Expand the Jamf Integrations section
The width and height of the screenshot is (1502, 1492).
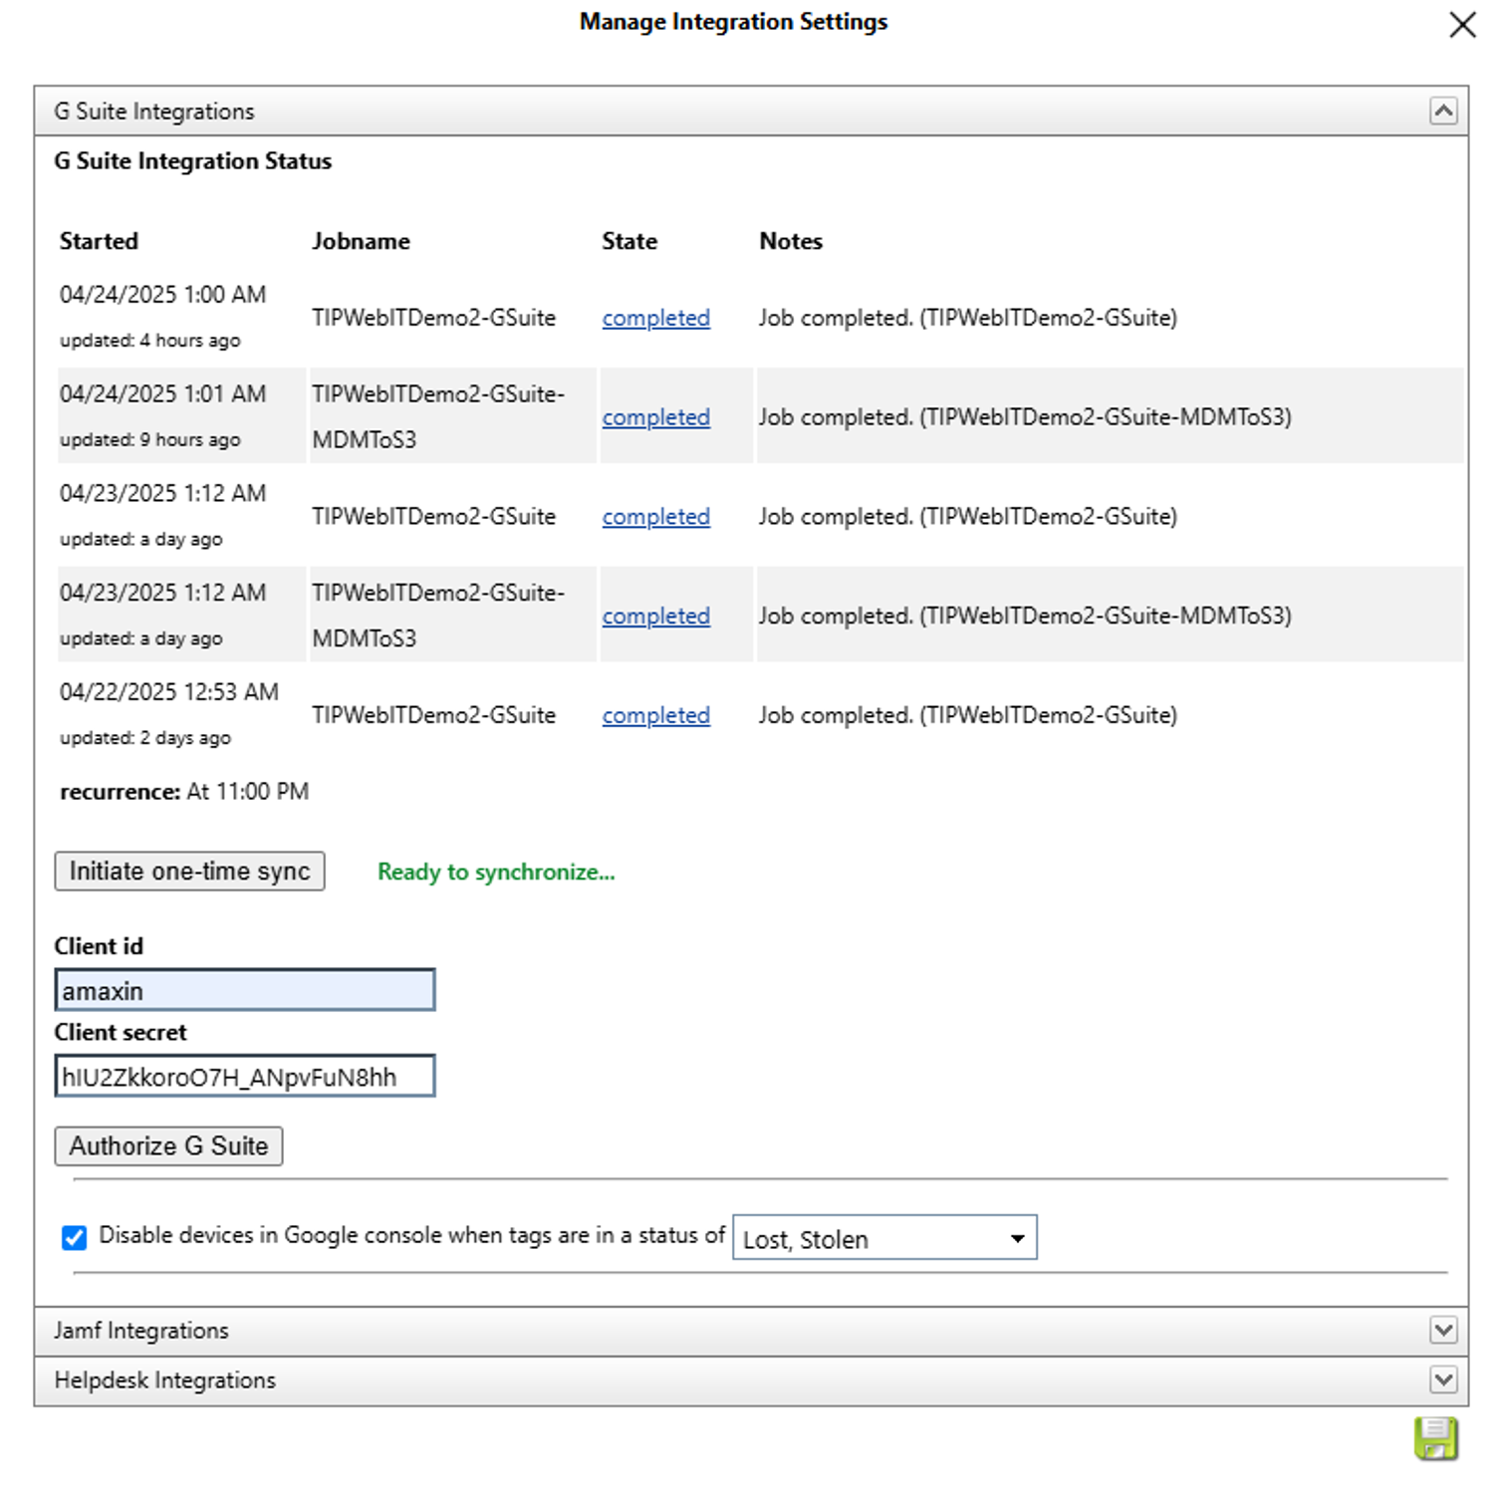[1443, 1330]
